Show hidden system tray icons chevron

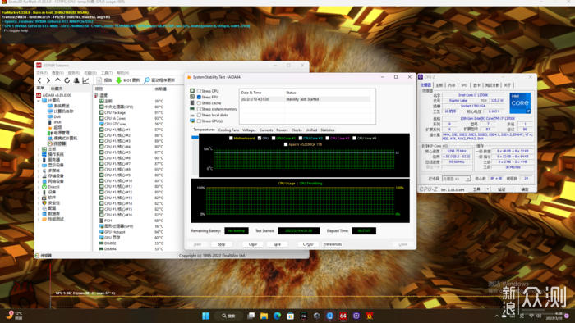[x=496, y=316]
